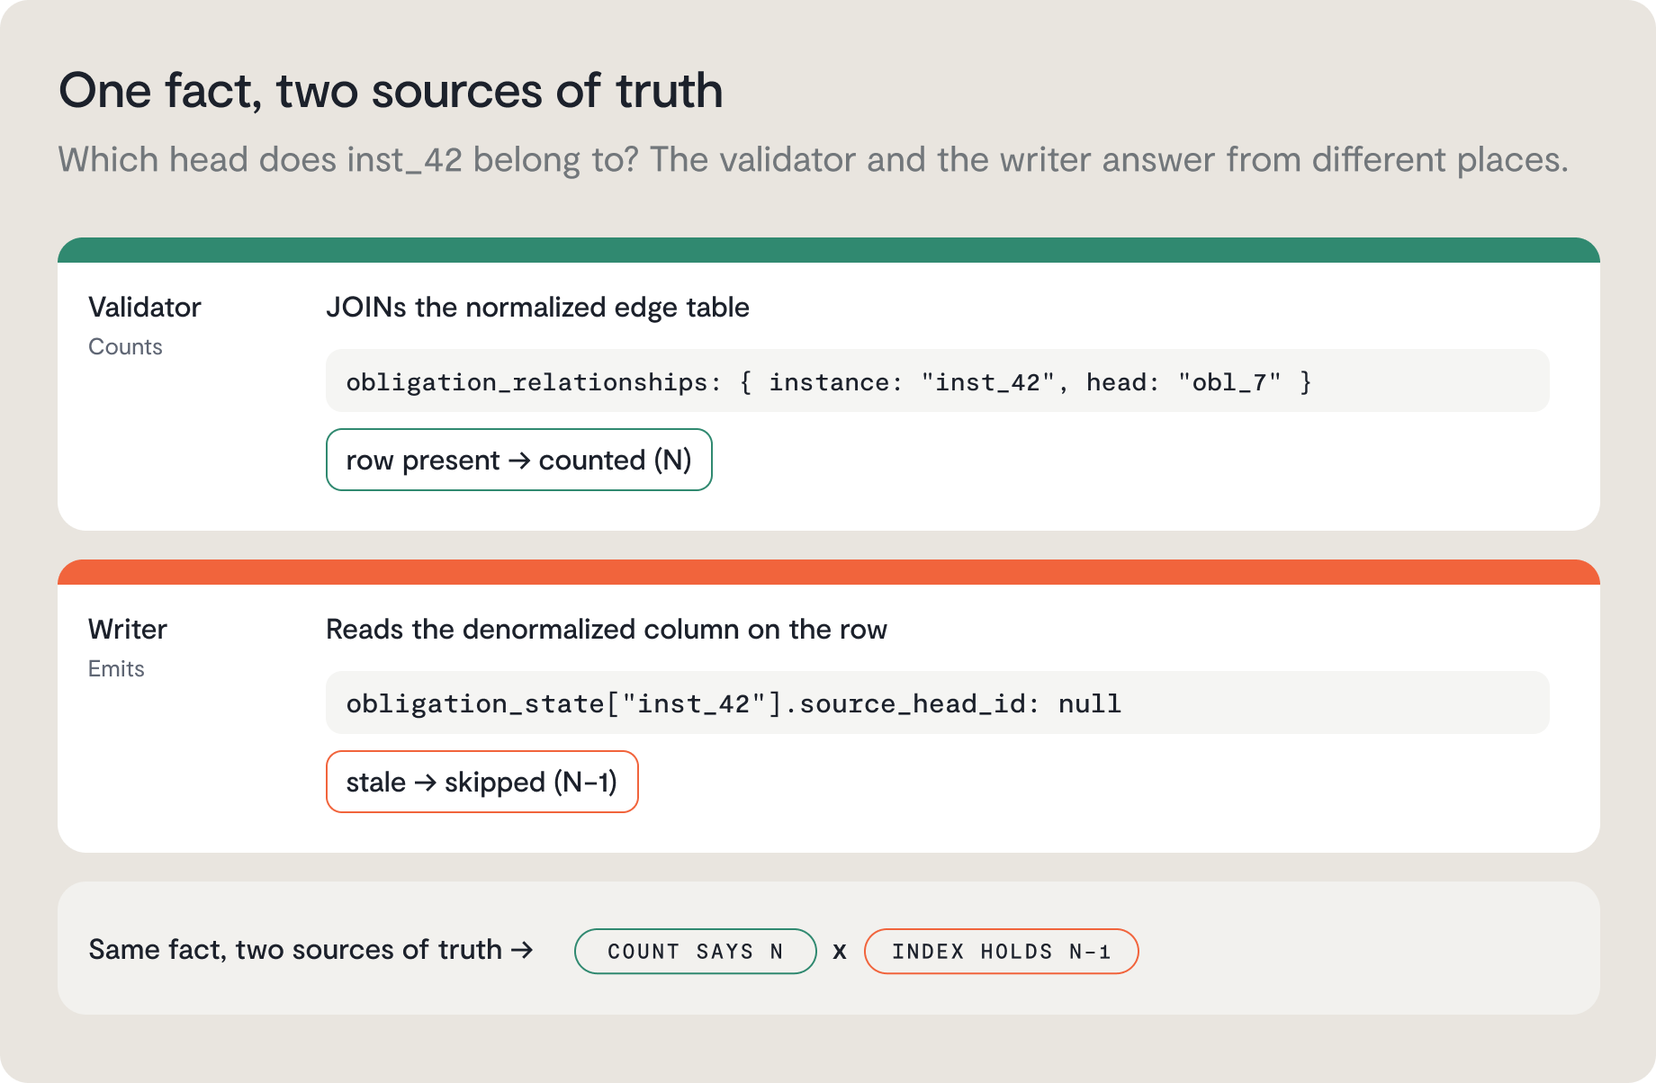Click 'Same fact, two sources of truth →' text
Screen dimensions: 1656x1083
click(311, 950)
